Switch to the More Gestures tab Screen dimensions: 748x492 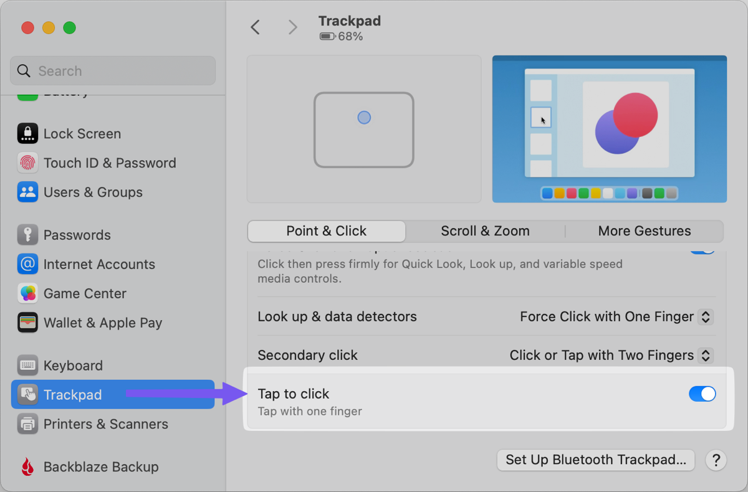tap(644, 231)
